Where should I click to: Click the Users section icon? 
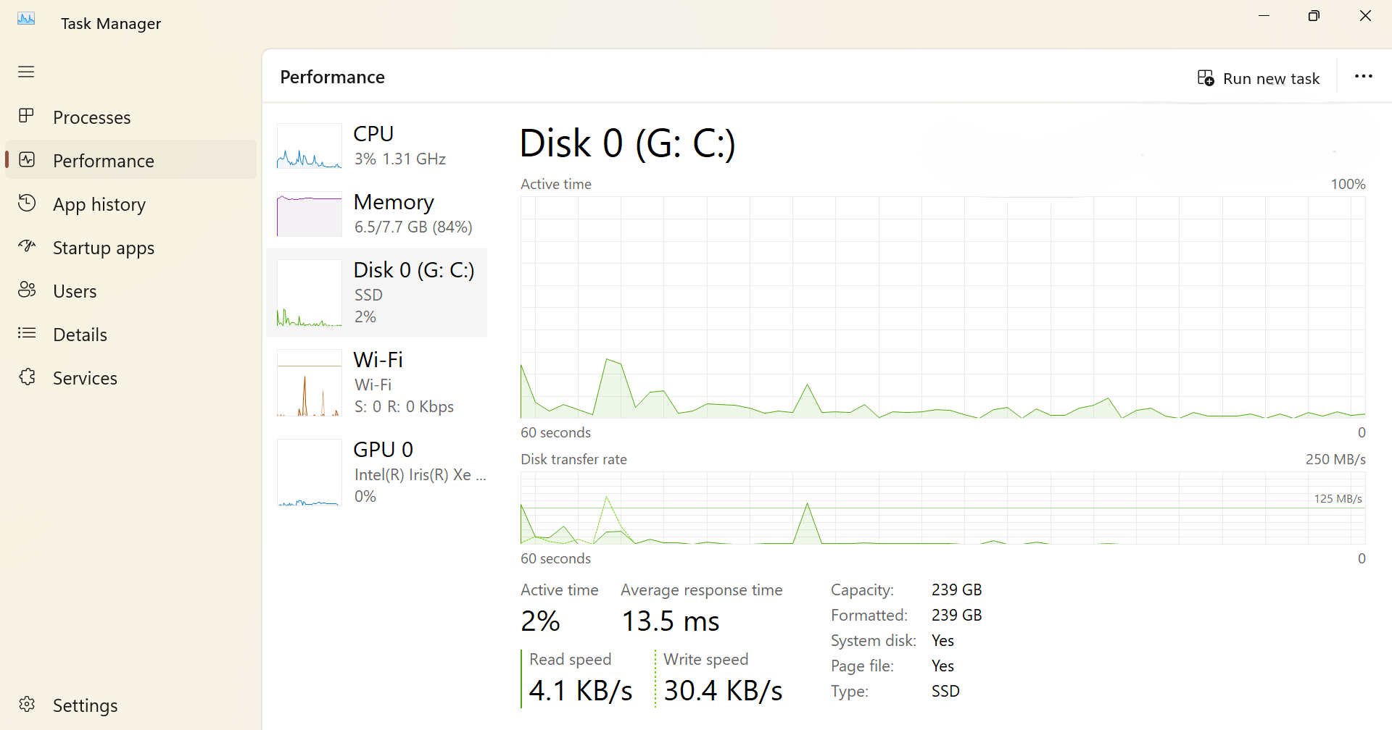[27, 290]
